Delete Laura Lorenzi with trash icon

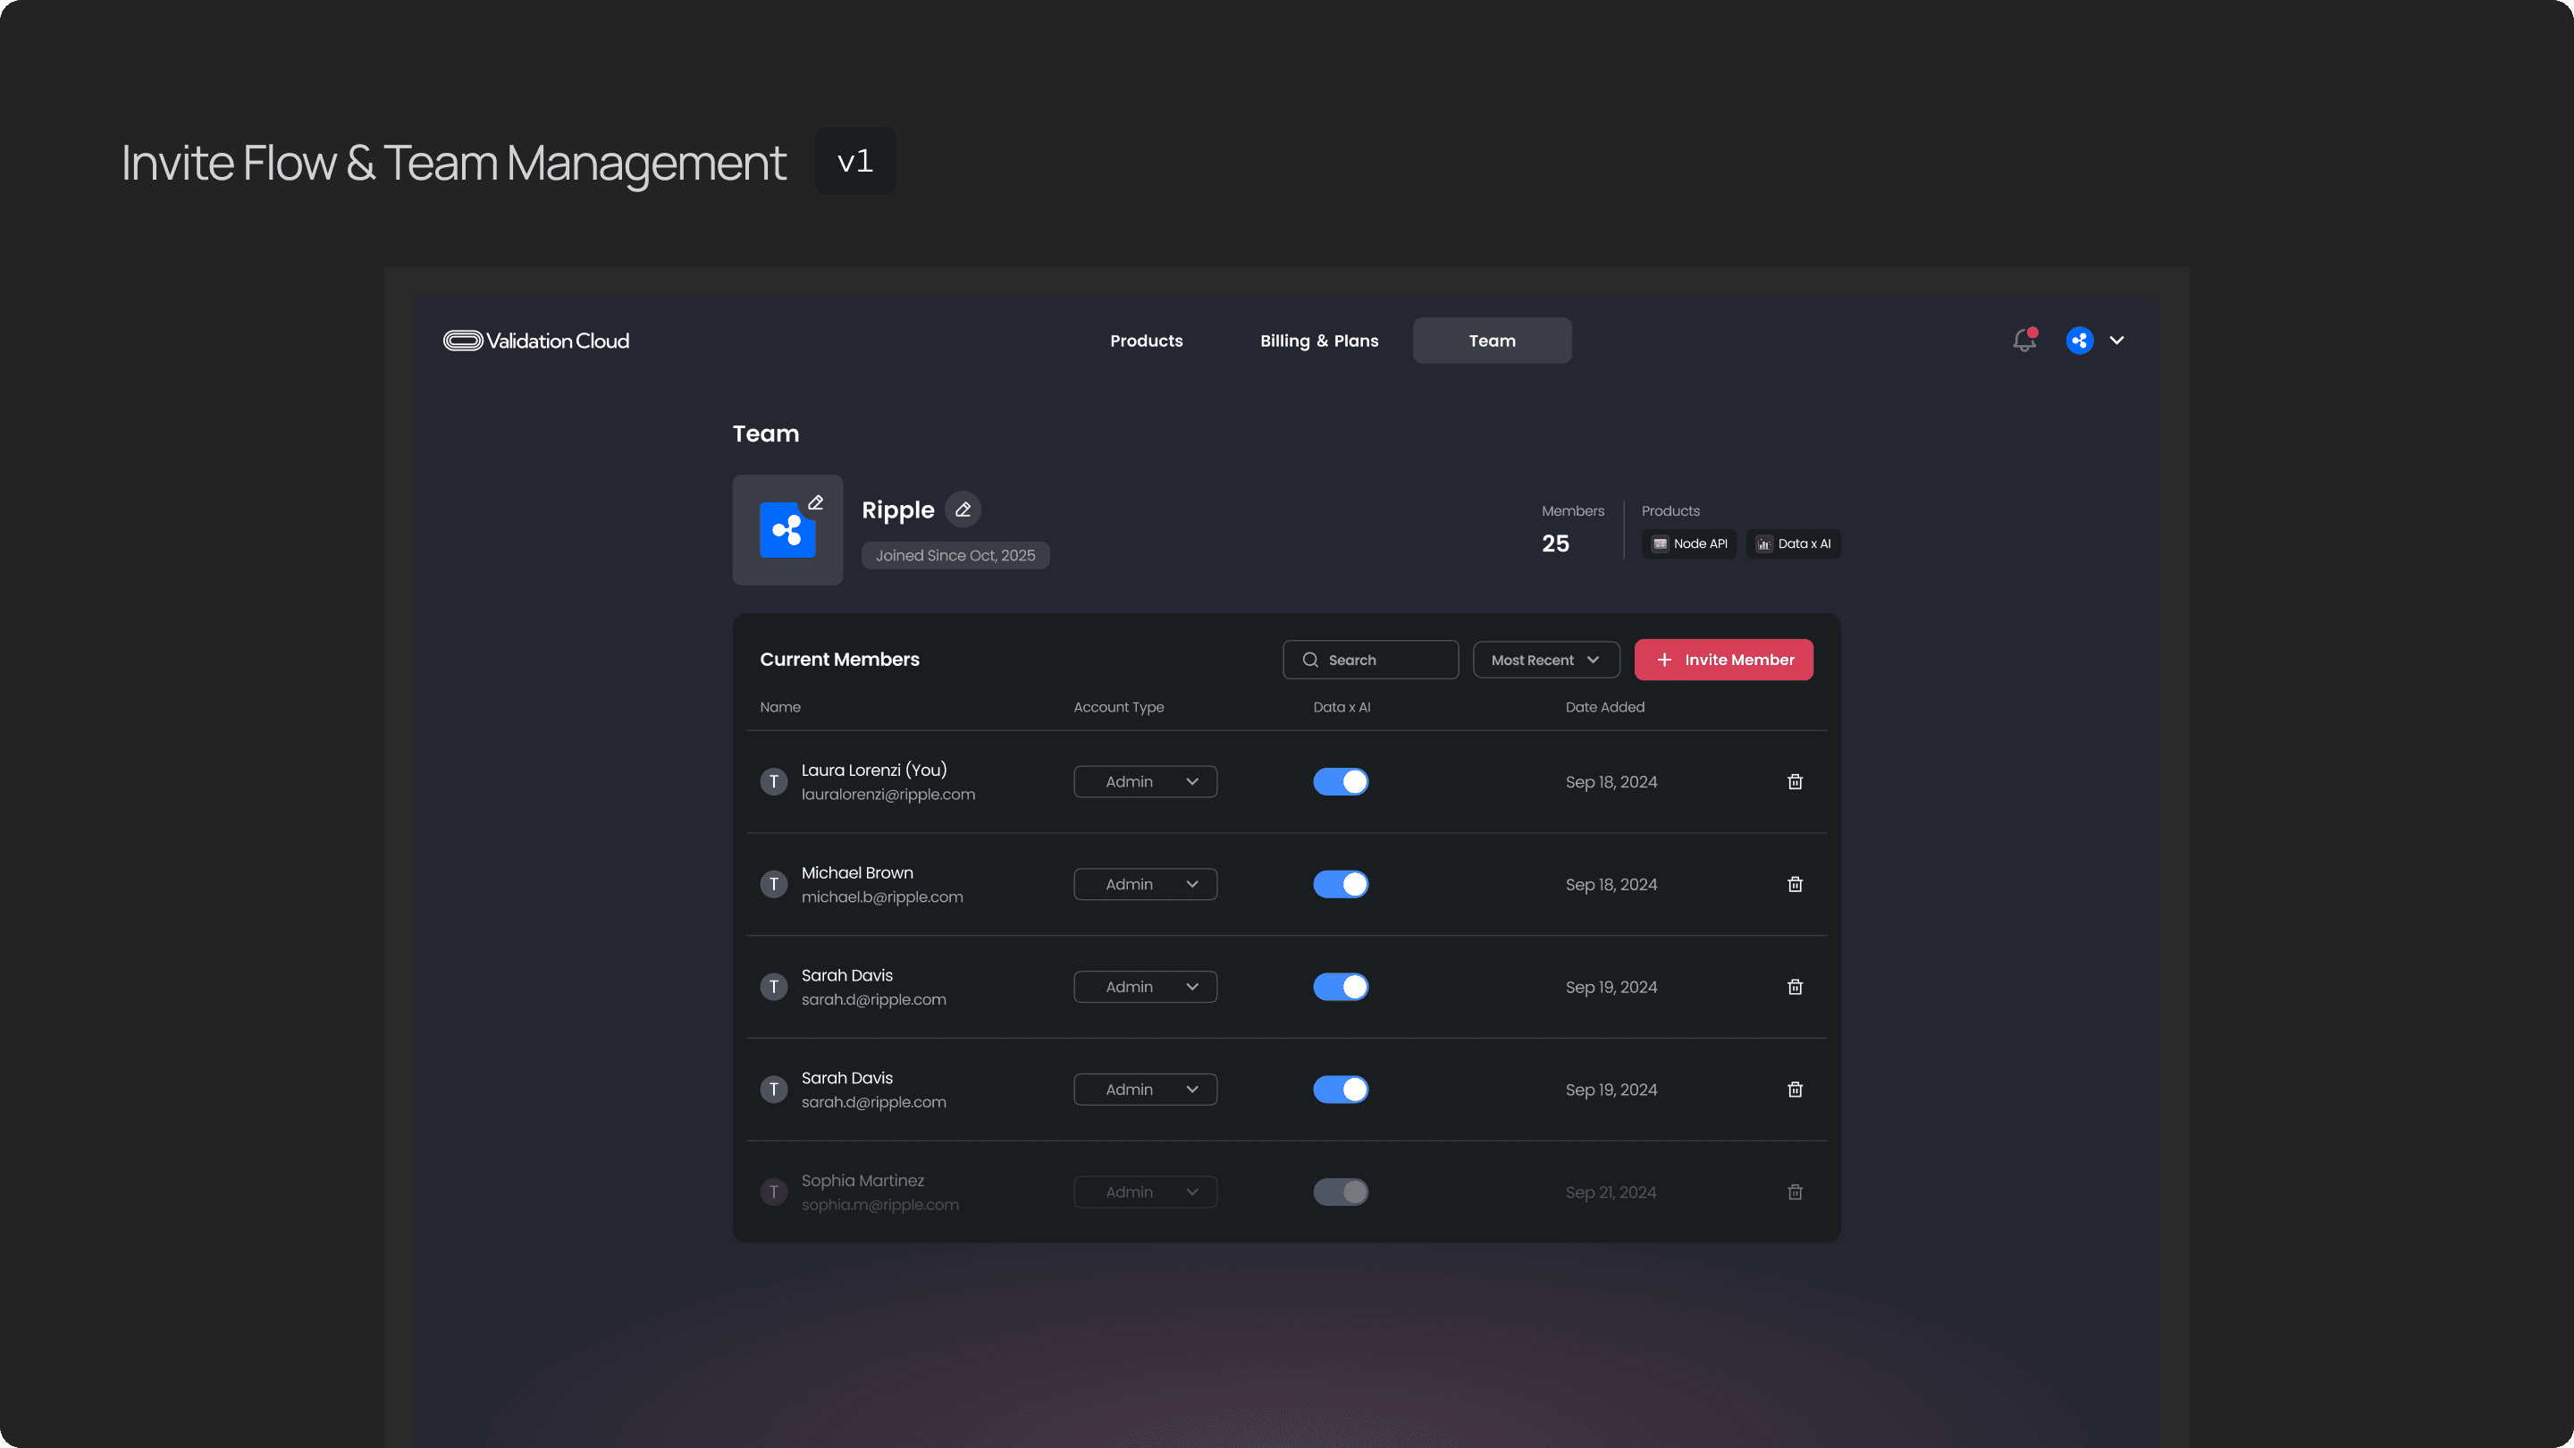click(x=1795, y=781)
